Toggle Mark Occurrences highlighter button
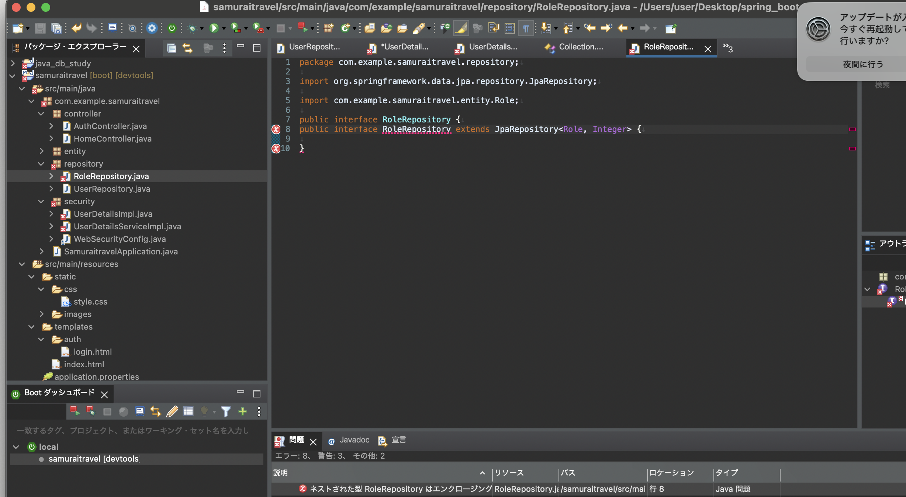 click(x=461, y=28)
